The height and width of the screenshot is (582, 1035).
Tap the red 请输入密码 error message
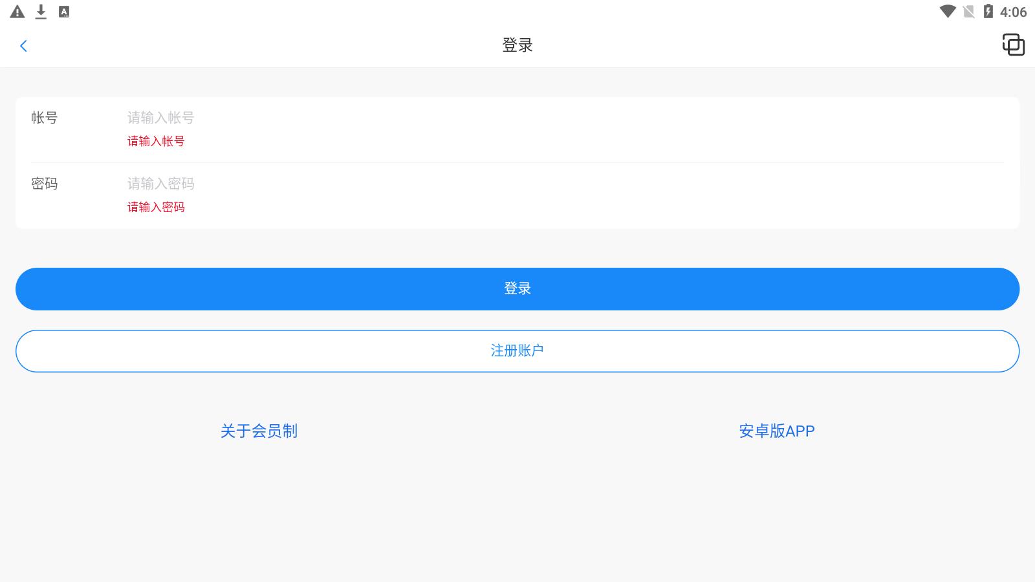click(156, 207)
